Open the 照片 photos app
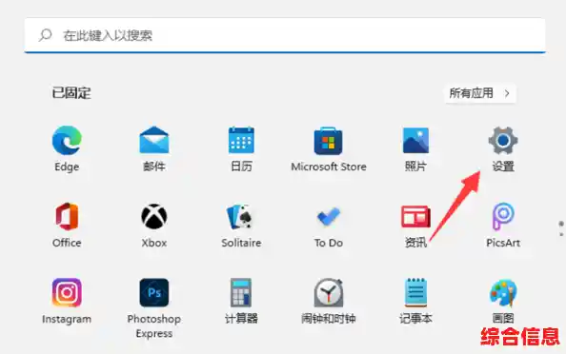566x354 pixels. (415, 141)
